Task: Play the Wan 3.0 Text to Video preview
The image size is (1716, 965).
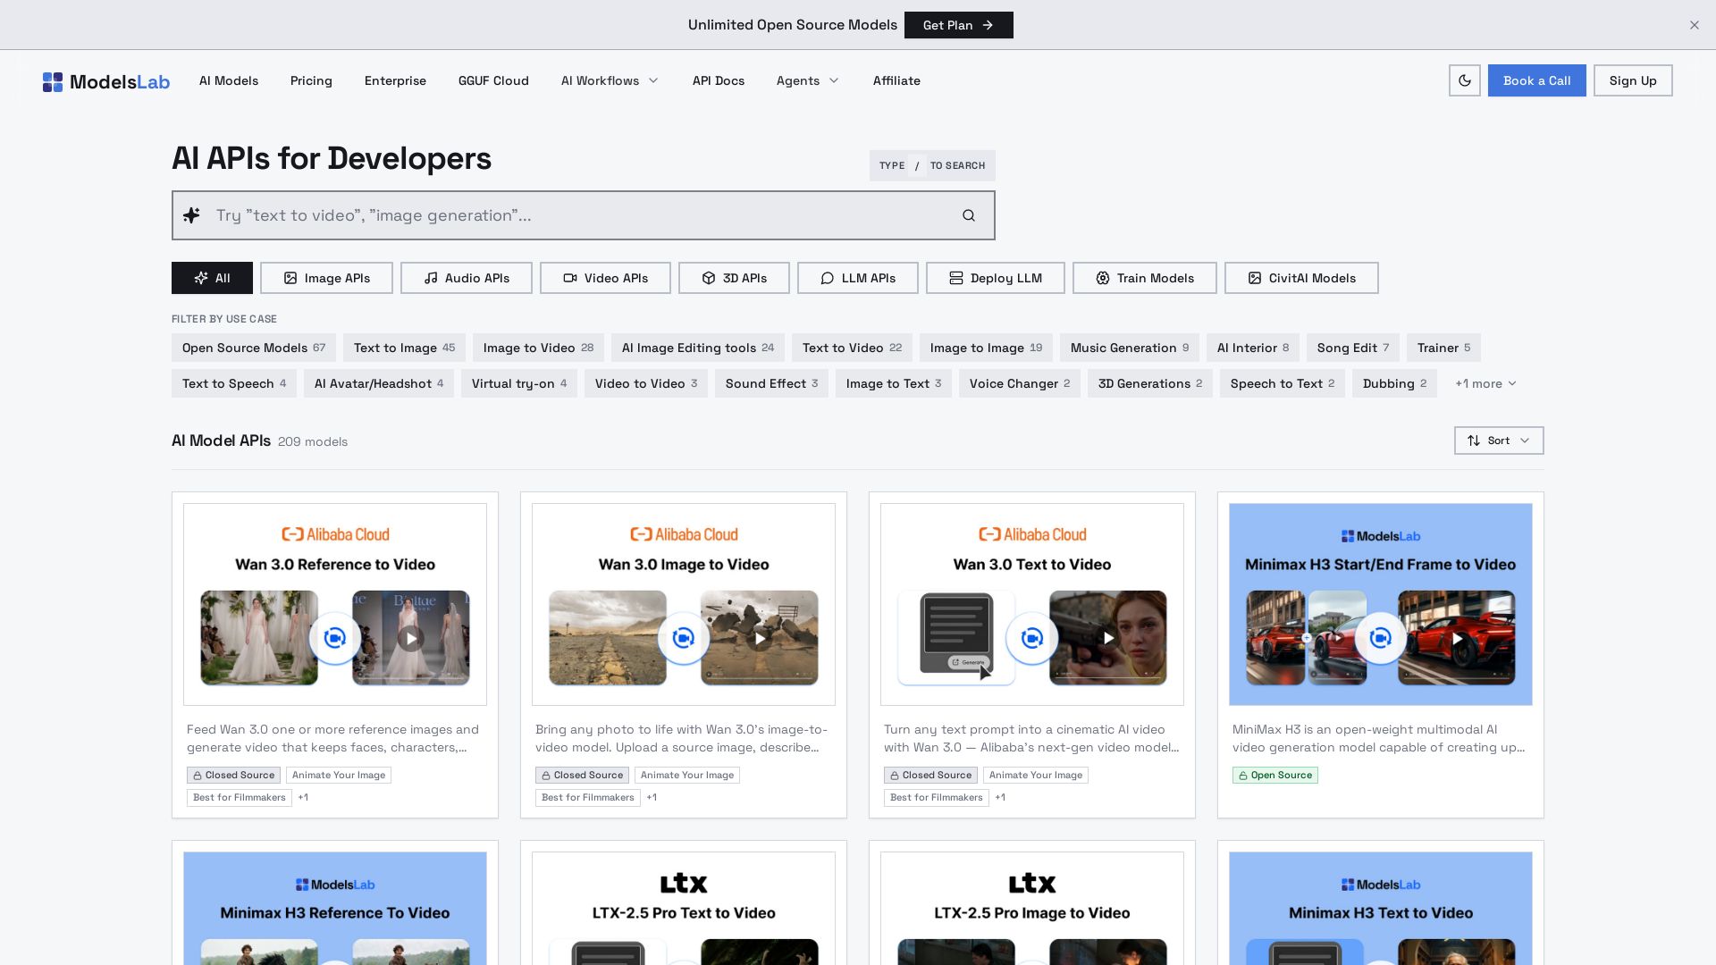Action: pos(1107,638)
